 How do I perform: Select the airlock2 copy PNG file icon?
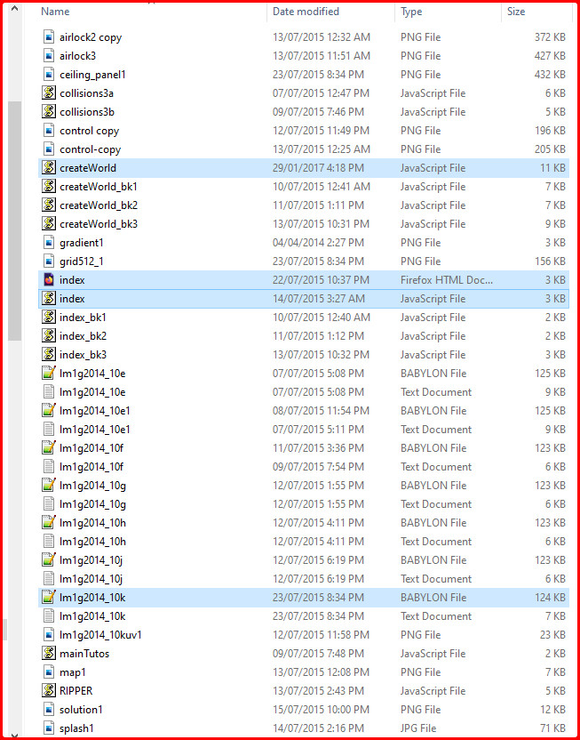click(x=49, y=37)
